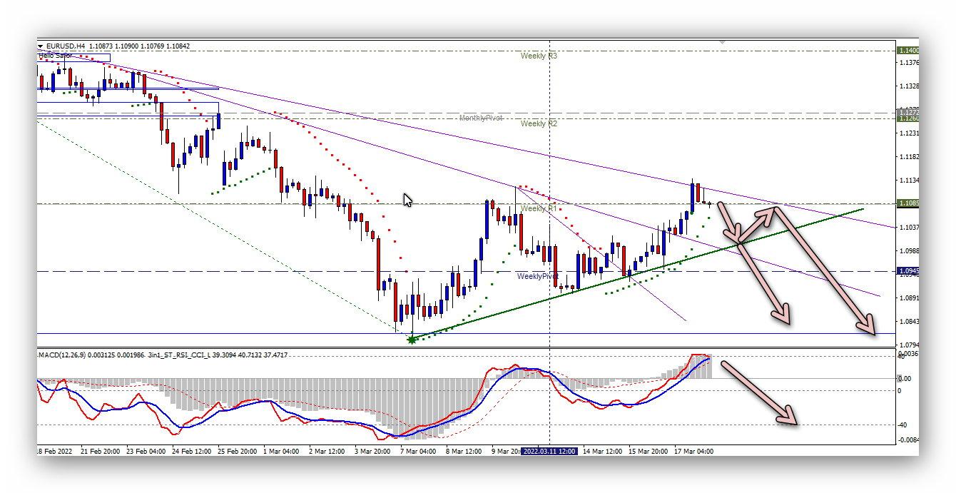Click highlighted 2022.03.11 12:00 date marker

tap(549, 452)
